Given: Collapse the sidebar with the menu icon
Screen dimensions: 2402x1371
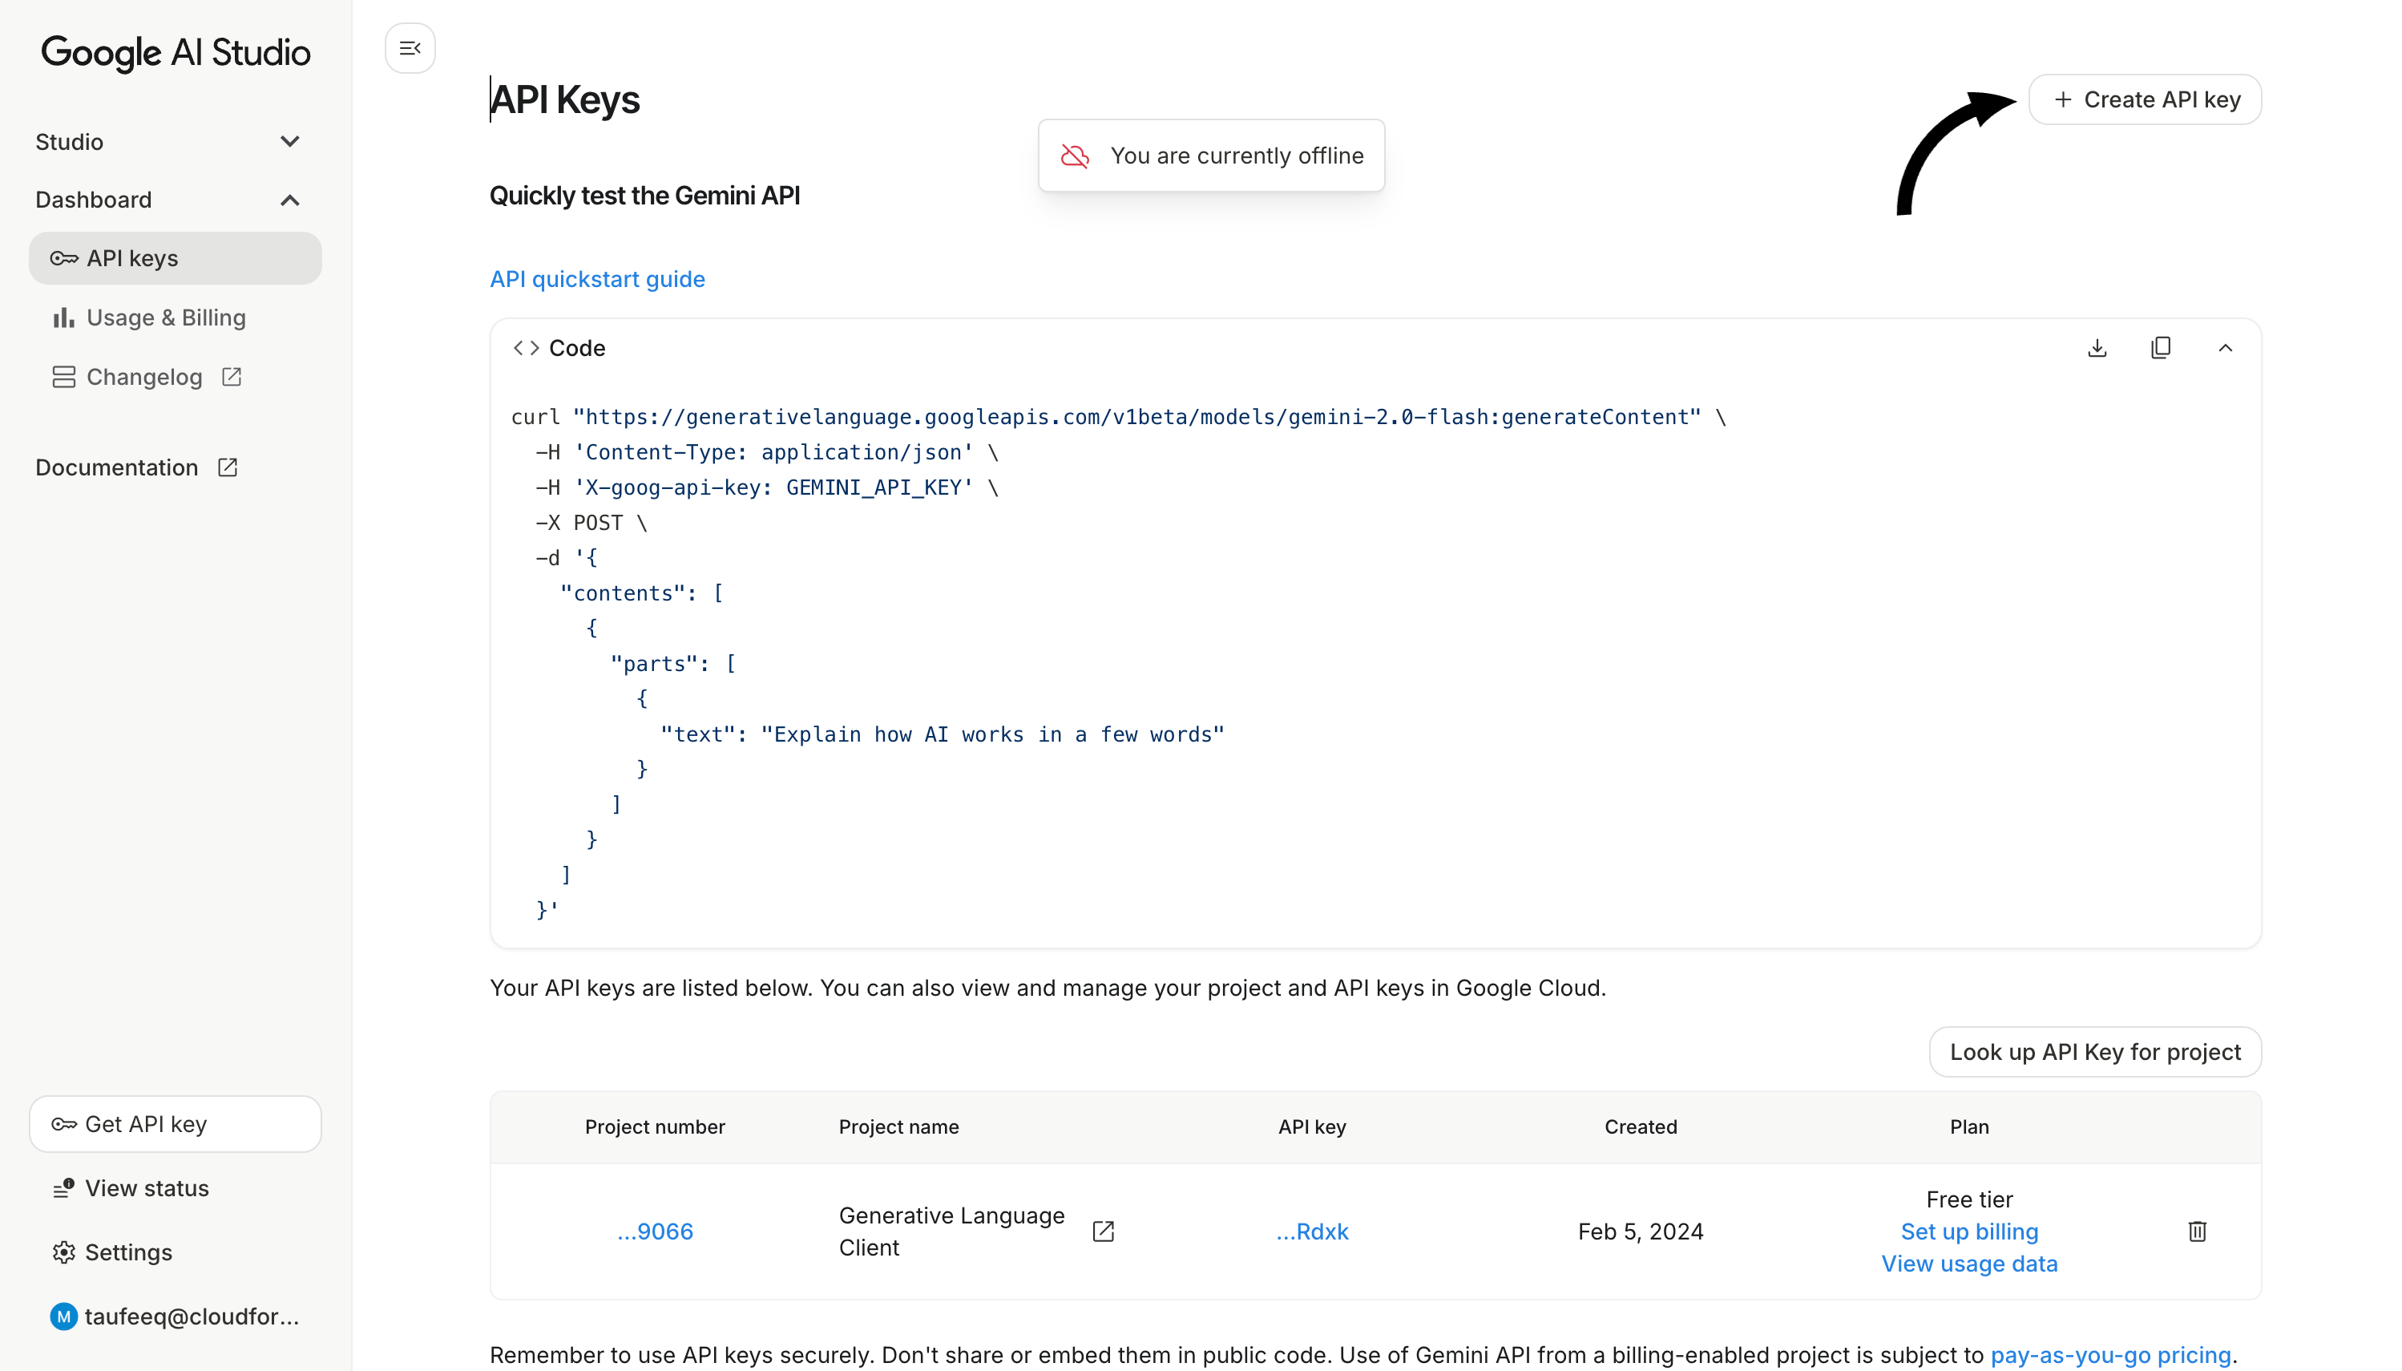Looking at the screenshot, I should click(410, 48).
